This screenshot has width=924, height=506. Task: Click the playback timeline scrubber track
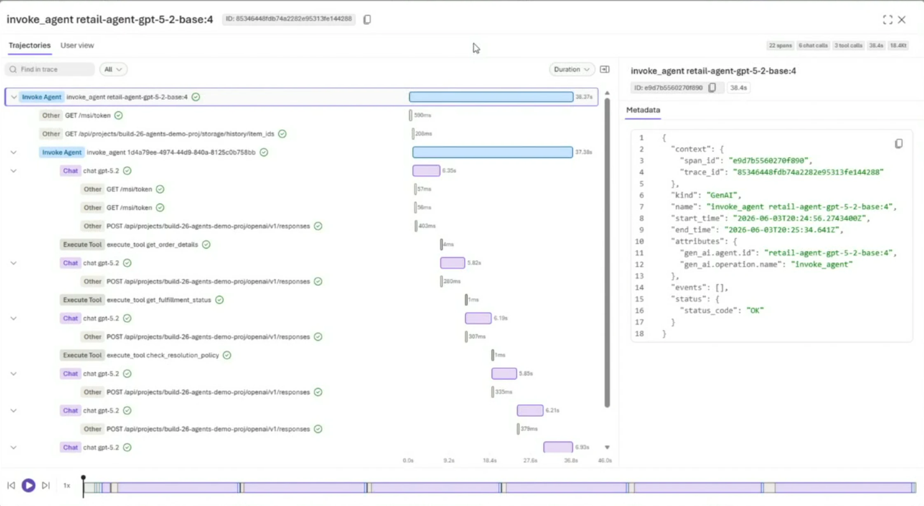click(499, 488)
